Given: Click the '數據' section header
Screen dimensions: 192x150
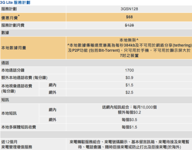Looking at the screenshot, I should coord(5,33).
